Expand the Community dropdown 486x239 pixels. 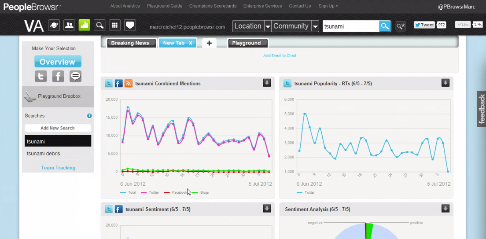pyautogui.click(x=315, y=26)
